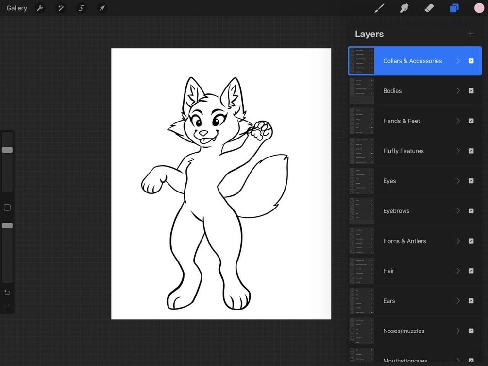The height and width of the screenshot is (366, 488).
Task: Select the Eyebrows group name
Action: click(396, 211)
